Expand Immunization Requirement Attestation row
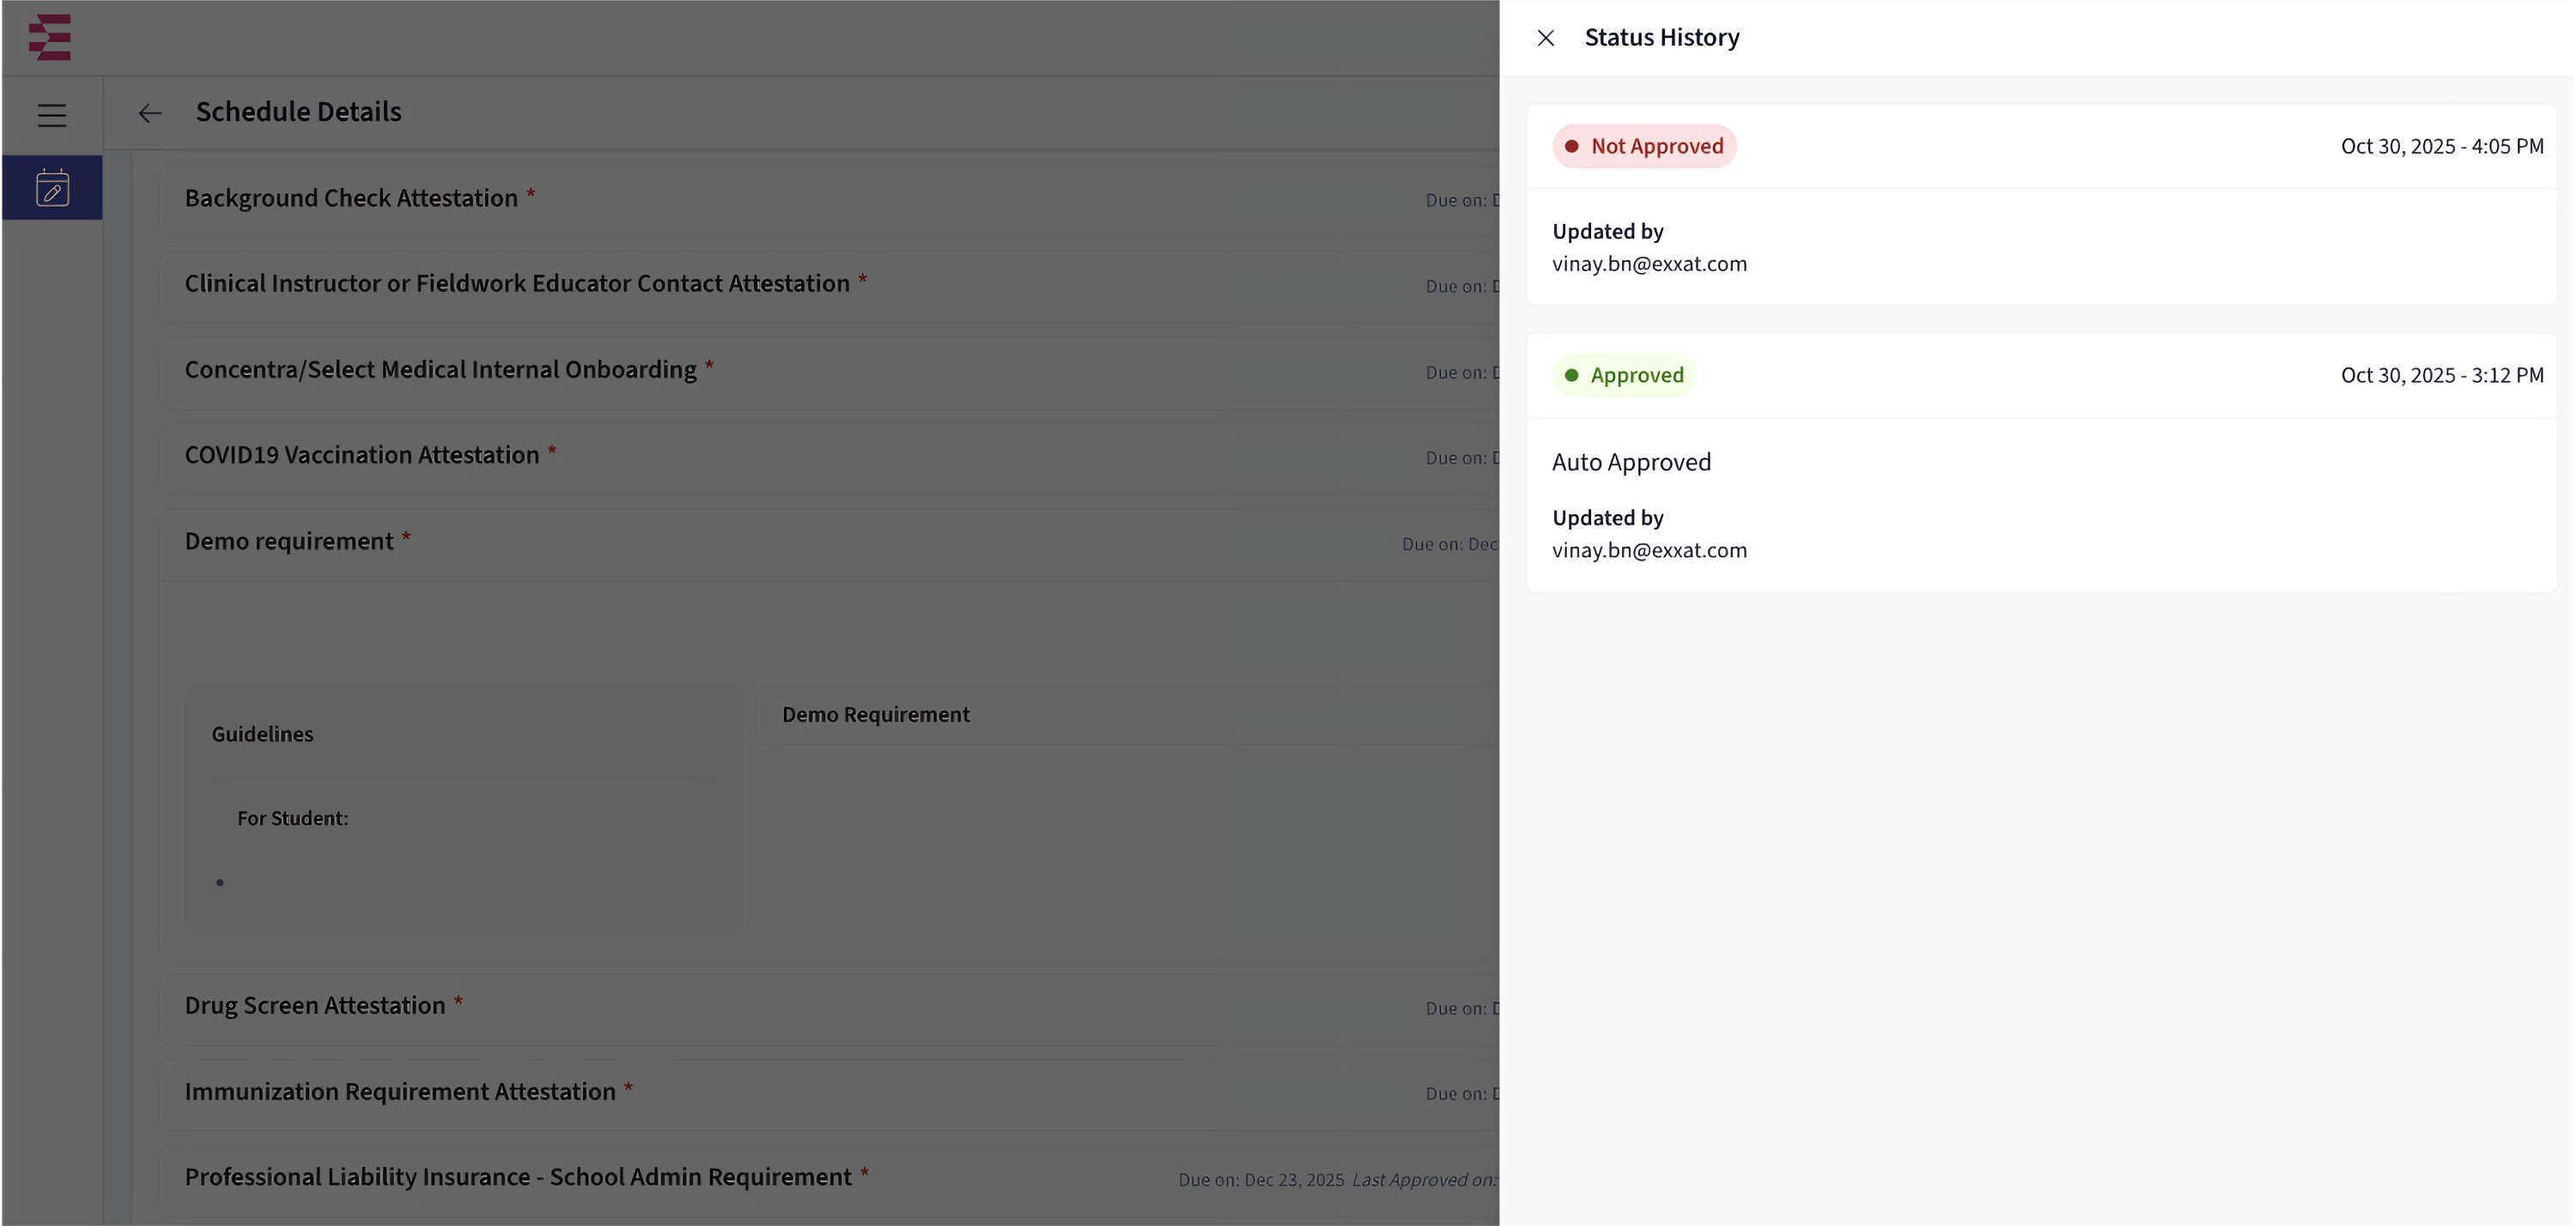The width and height of the screenshot is (2576, 1226). (x=400, y=1092)
